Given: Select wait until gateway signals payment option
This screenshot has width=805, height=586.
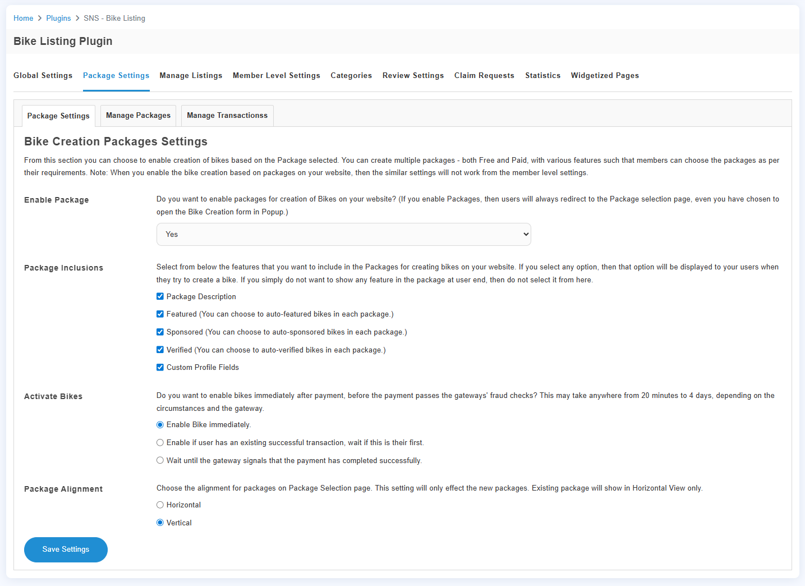Looking at the screenshot, I should [160, 461].
